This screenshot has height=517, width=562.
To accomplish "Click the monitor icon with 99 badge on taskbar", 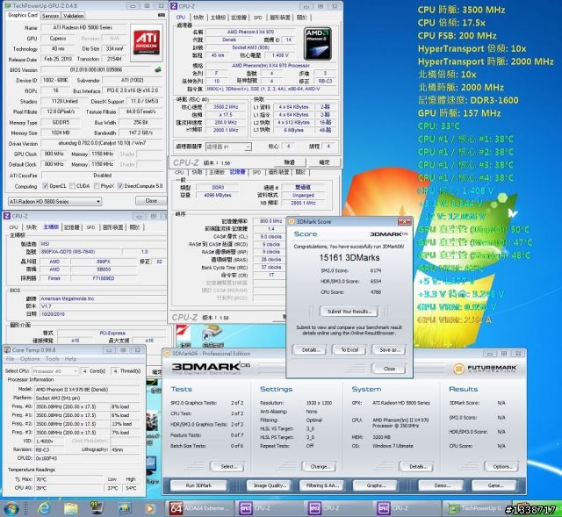I will click(97, 508).
